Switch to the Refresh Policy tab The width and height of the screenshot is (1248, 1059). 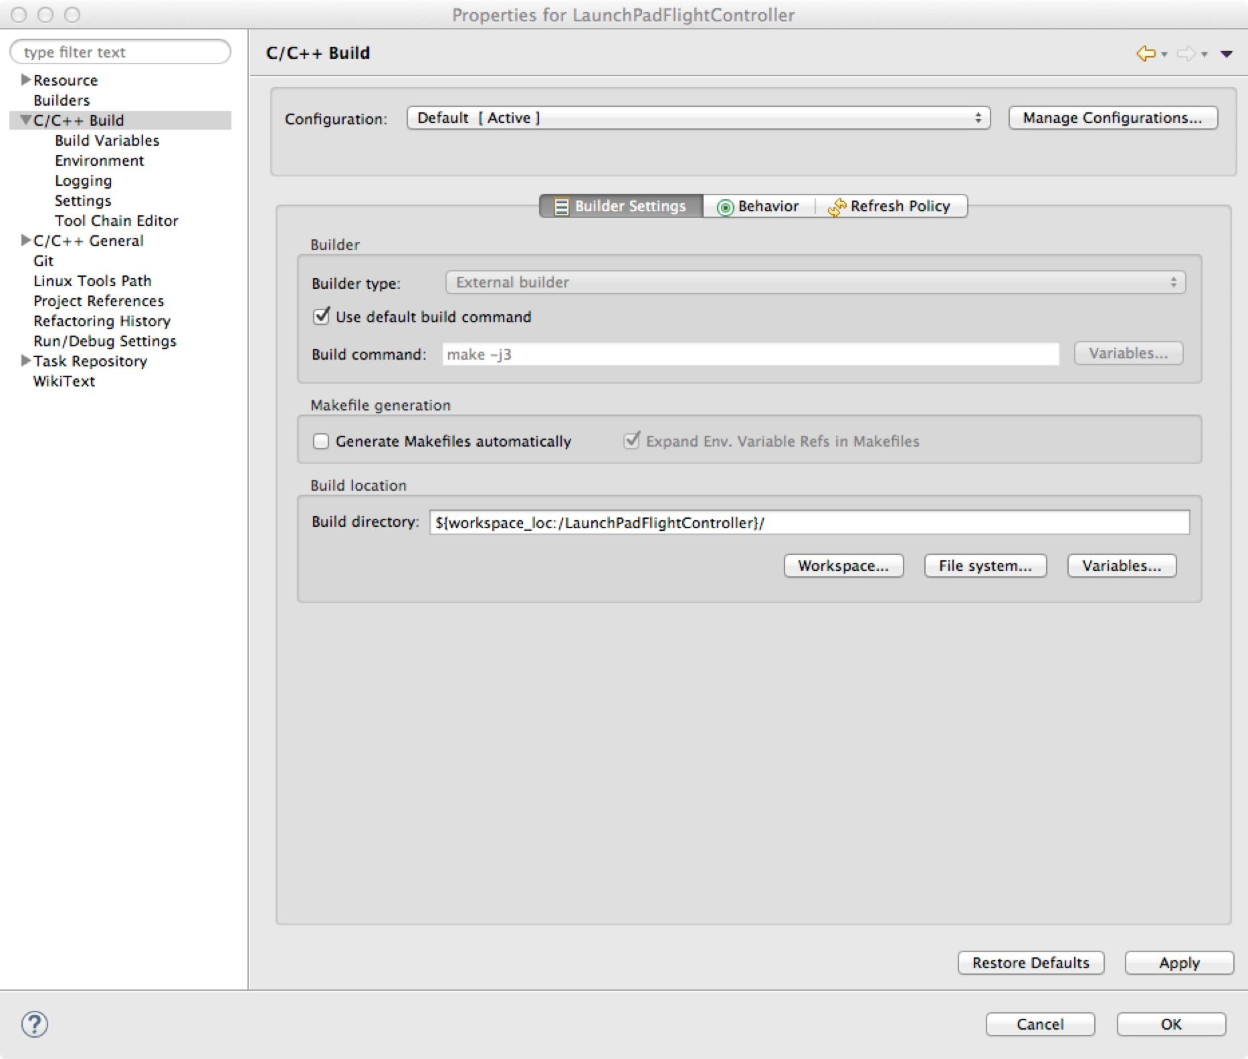[890, 206]
